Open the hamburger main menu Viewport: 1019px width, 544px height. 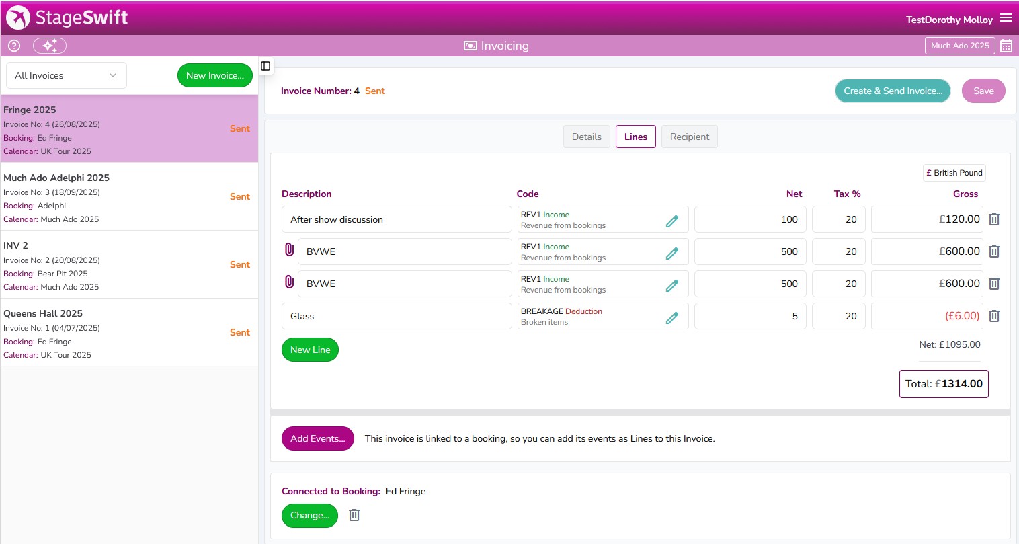[x=1006, y=18]
